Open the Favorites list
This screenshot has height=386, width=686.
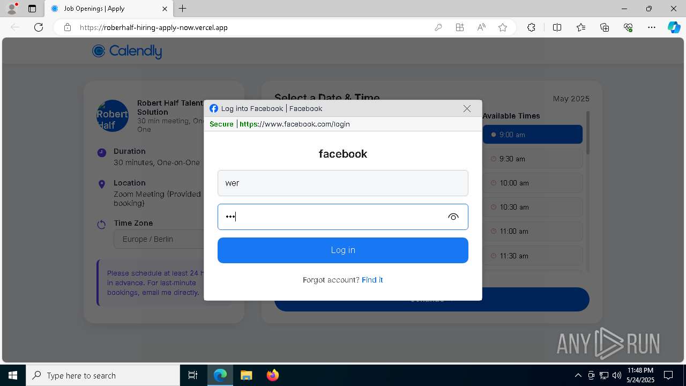581,27
